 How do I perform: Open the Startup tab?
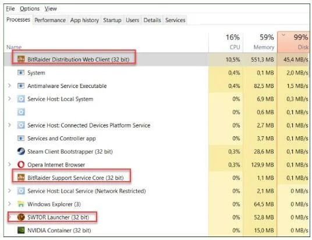point(112,20)
